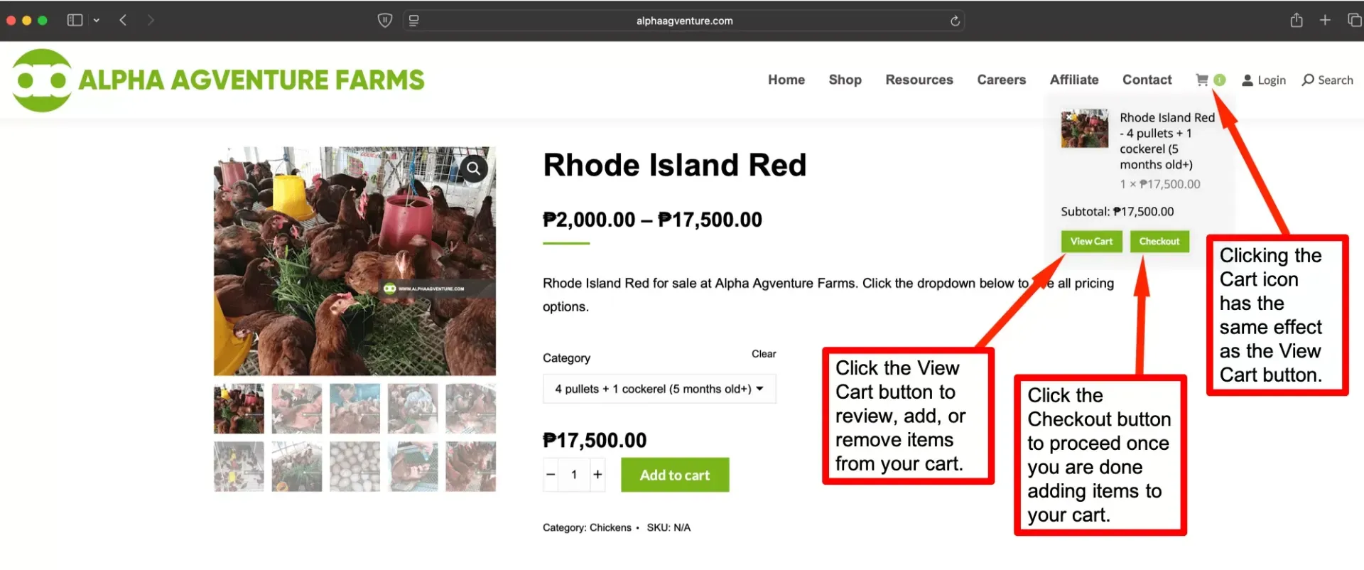Open the Share icon in Safari toolbar
This screenshot has height=570, width=1364.
coord(1297,20)
